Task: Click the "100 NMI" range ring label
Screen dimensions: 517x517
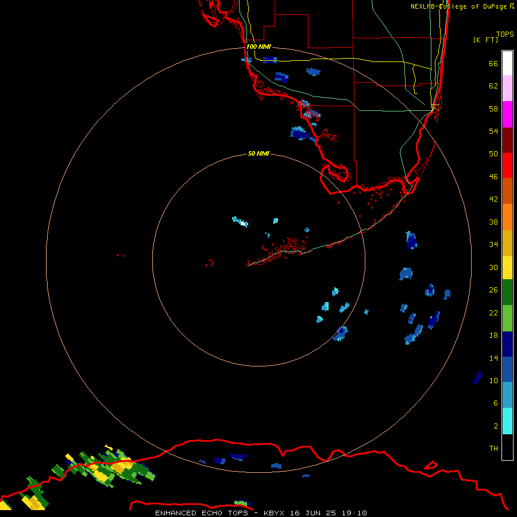Action: coord(258,47)
